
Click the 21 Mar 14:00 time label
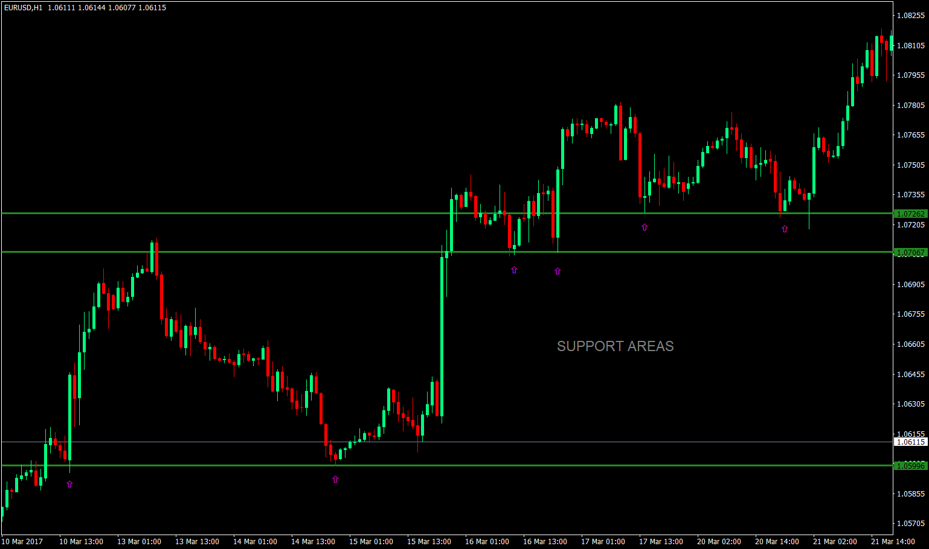click(x=893, y=541)
